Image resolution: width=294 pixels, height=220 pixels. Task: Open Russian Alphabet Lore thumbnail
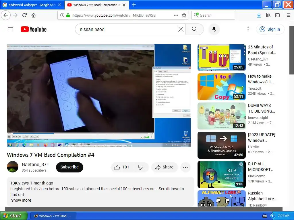click(222, 199)
